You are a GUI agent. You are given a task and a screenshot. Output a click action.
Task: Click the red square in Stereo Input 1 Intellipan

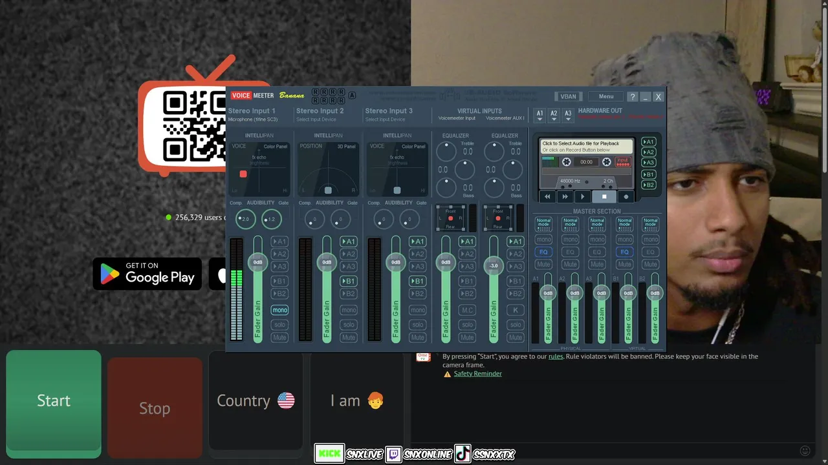[243, 174]
